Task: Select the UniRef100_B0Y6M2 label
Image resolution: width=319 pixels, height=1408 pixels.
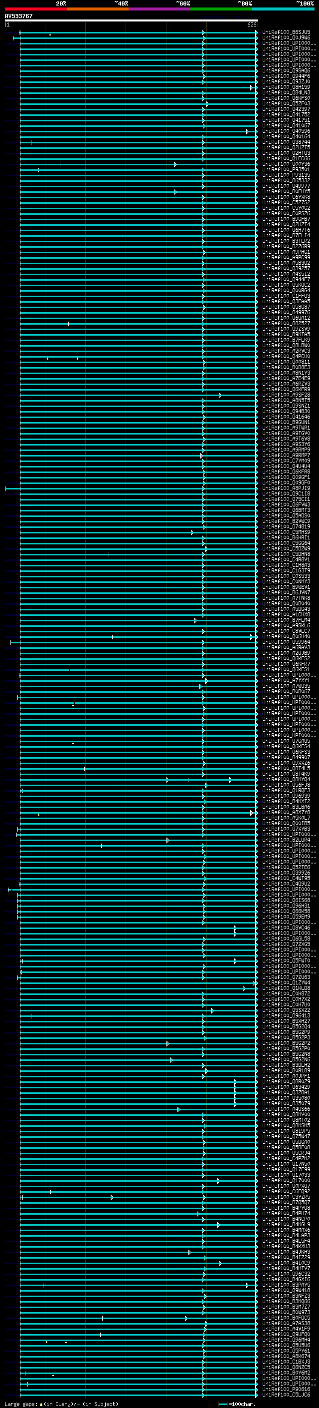Action: click(x=286, y=1372)
